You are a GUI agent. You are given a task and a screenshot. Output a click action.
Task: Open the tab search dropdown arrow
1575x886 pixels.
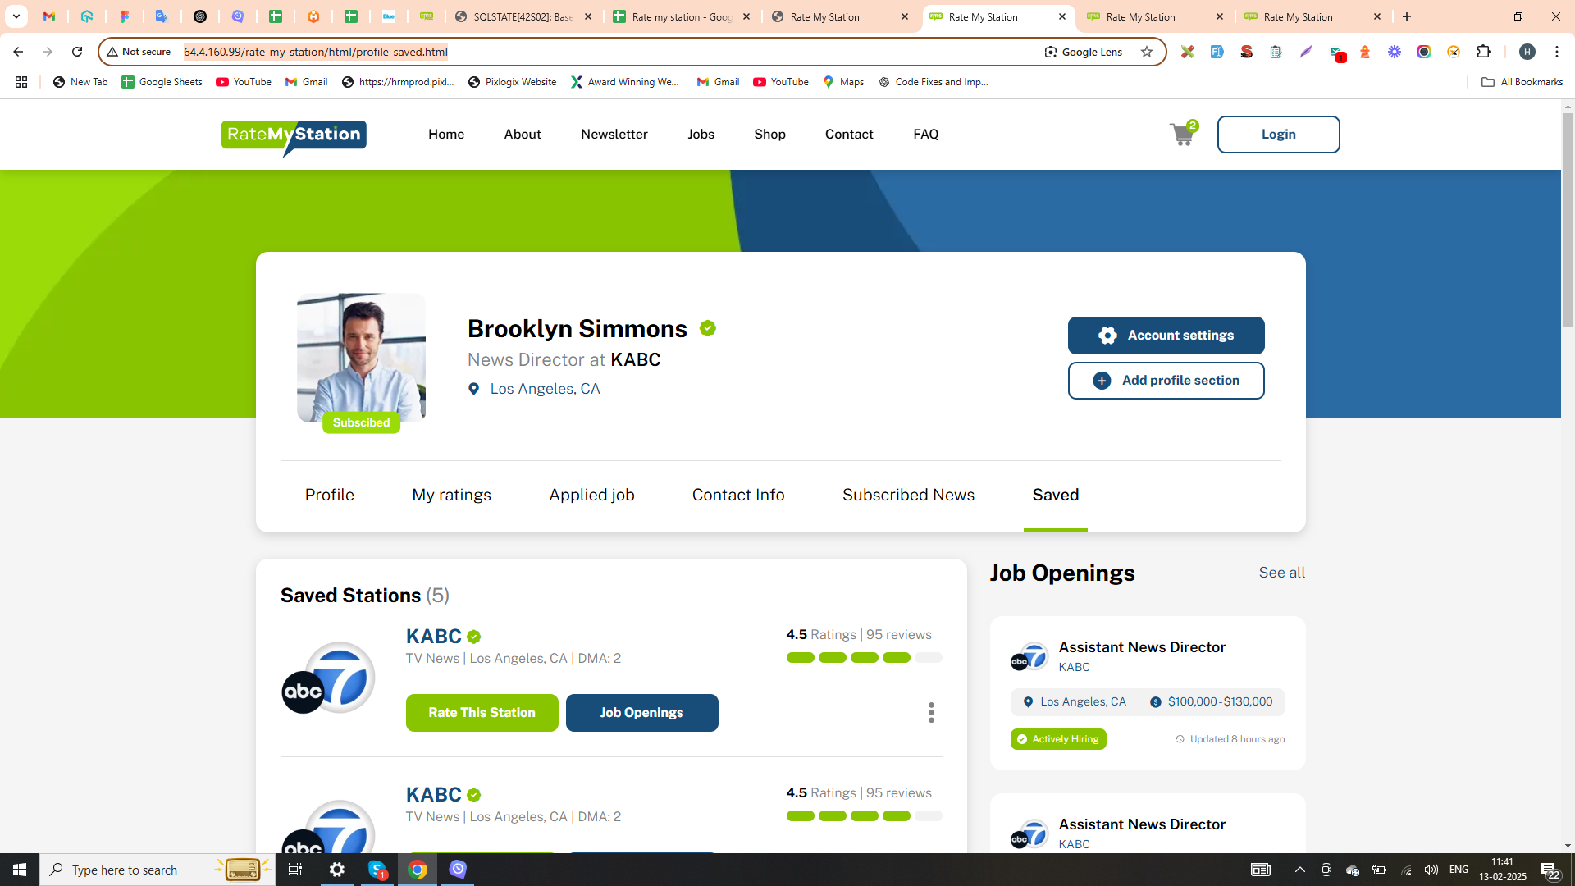(16, 16)
